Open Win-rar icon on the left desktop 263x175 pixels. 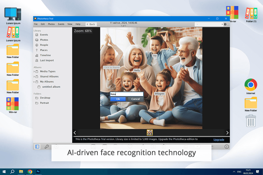point(13,105)
